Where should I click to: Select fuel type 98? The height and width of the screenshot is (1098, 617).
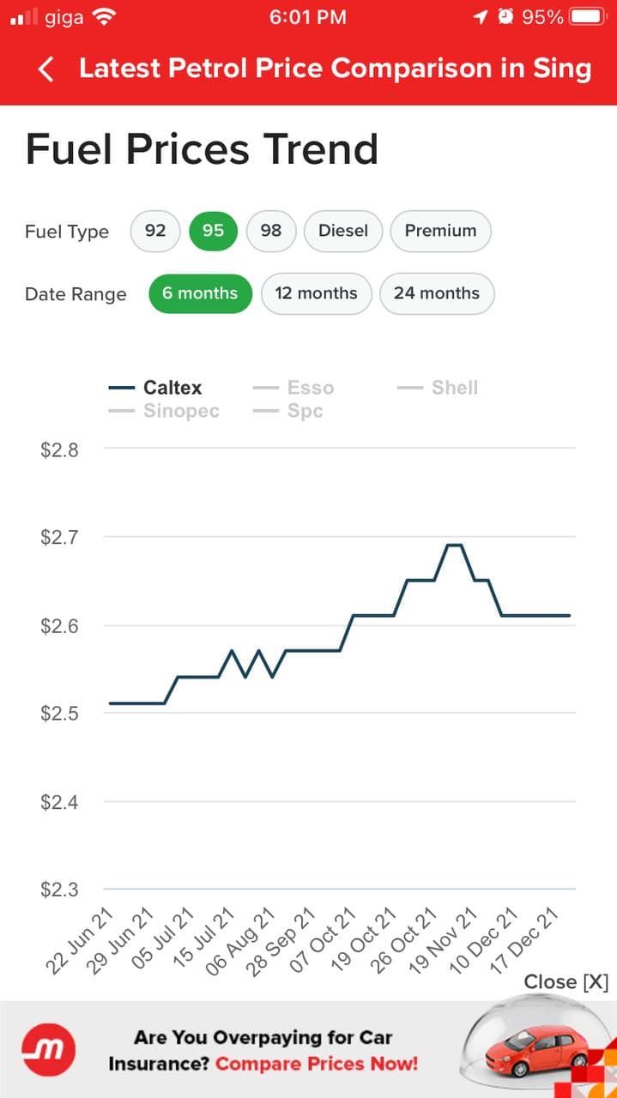click(270, 231)
